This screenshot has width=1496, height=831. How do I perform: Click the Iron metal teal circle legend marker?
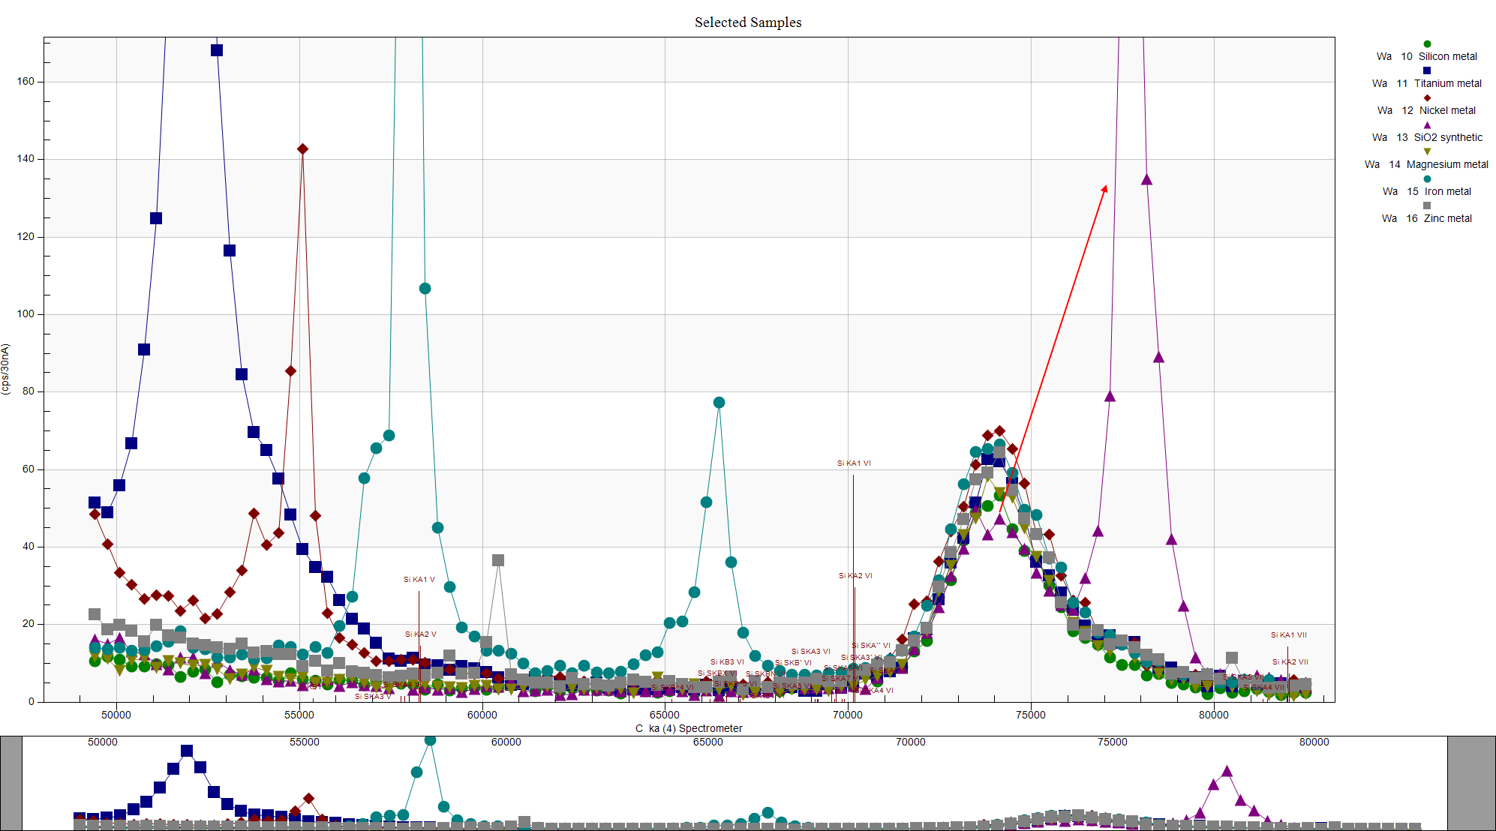coord(1427,178)
